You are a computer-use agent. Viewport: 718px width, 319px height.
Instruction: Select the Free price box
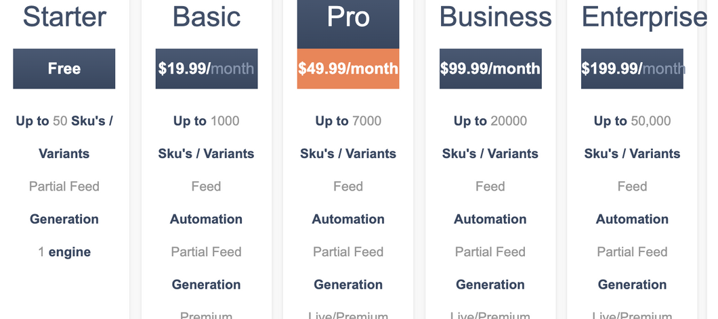tap(64, 68)
